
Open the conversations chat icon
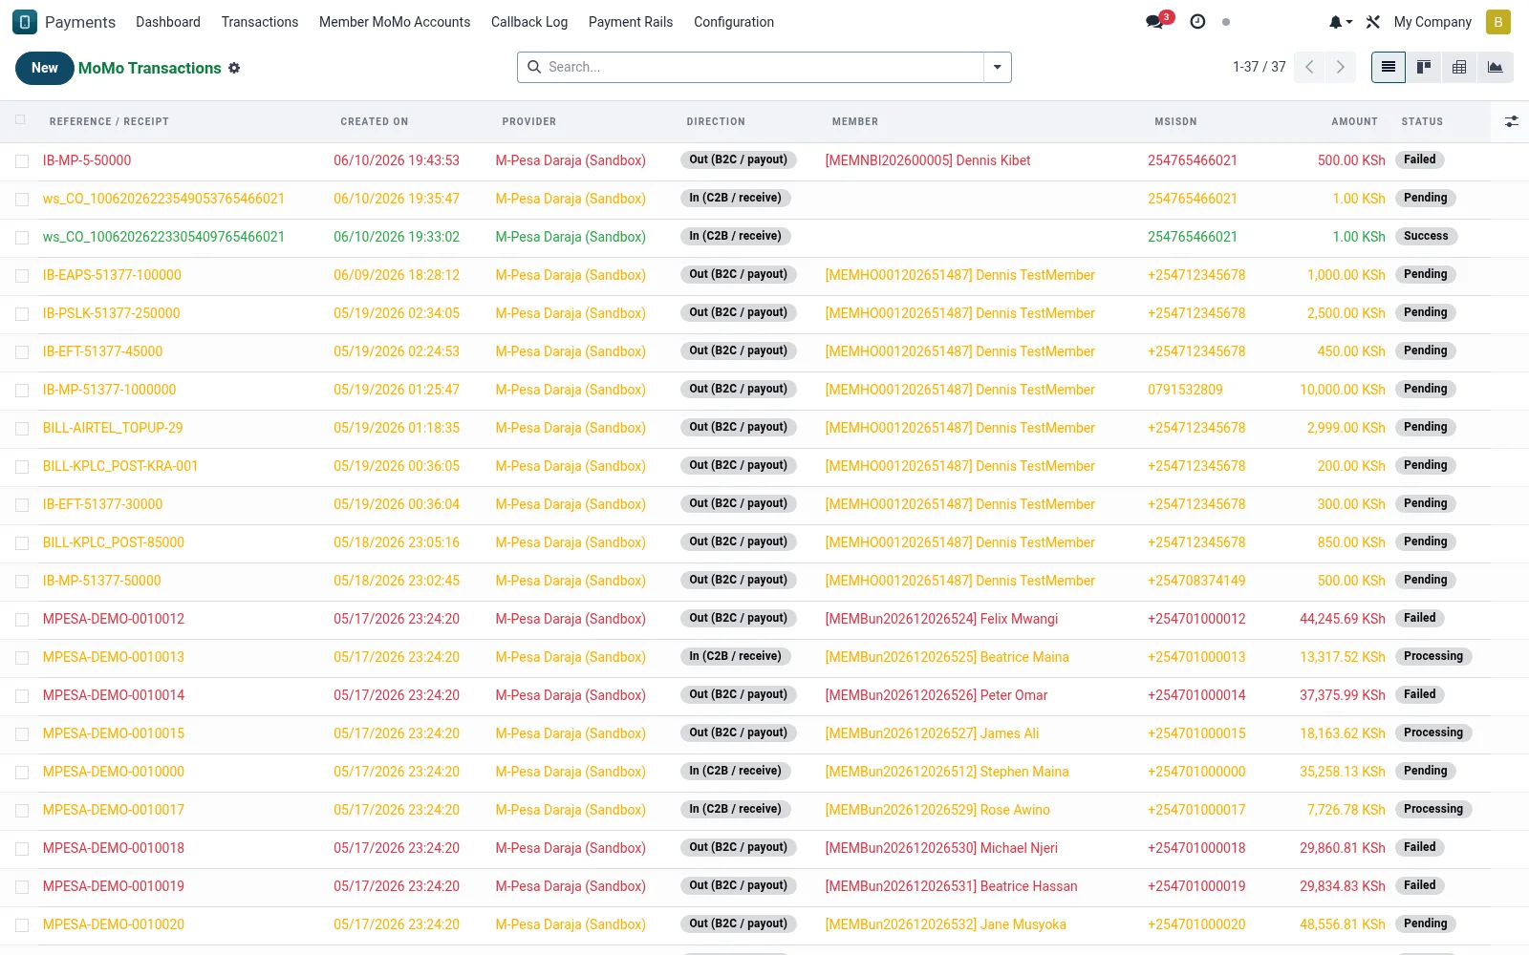pos(1155,22)
